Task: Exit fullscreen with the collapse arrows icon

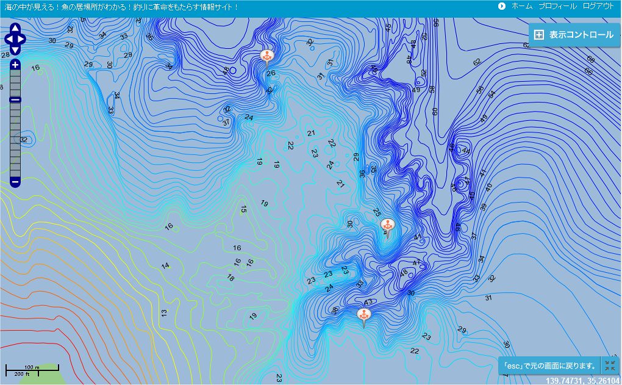Action: coord(610,365)
